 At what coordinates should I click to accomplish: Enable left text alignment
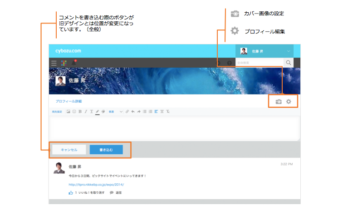point(156,111)
